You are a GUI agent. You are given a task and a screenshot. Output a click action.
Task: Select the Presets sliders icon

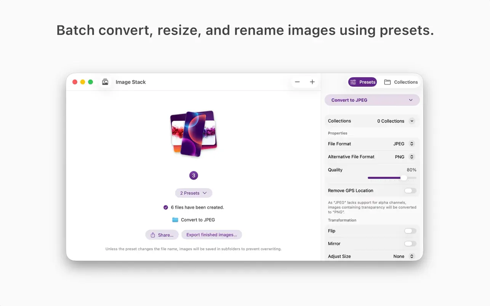pyautogui.click(x=354, y=82)
